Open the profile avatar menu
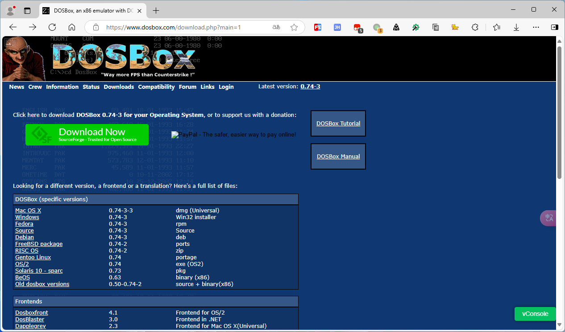The image size is (565, 332). [10, 10]
